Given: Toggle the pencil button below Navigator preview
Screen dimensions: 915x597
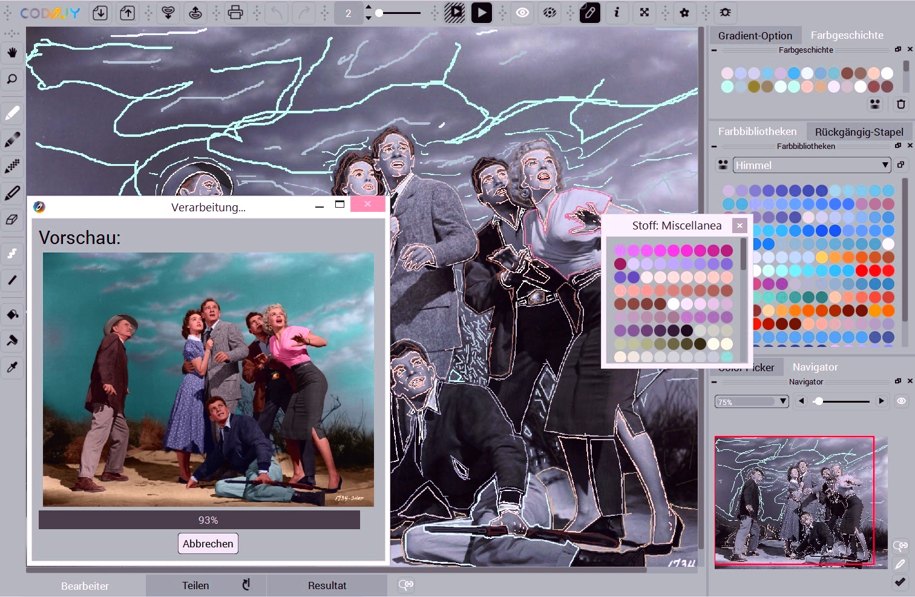Looking at the screenshot, I should pyautogui.click(x=900, y=564).
